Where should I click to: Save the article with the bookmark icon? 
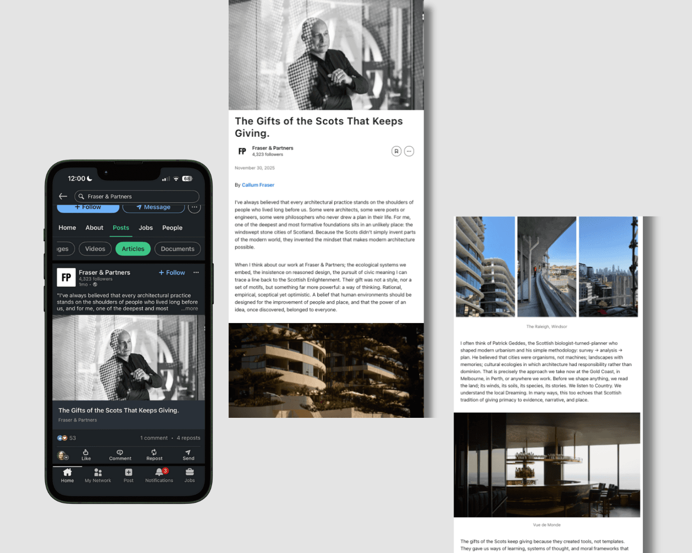click(x=396, y=151)
